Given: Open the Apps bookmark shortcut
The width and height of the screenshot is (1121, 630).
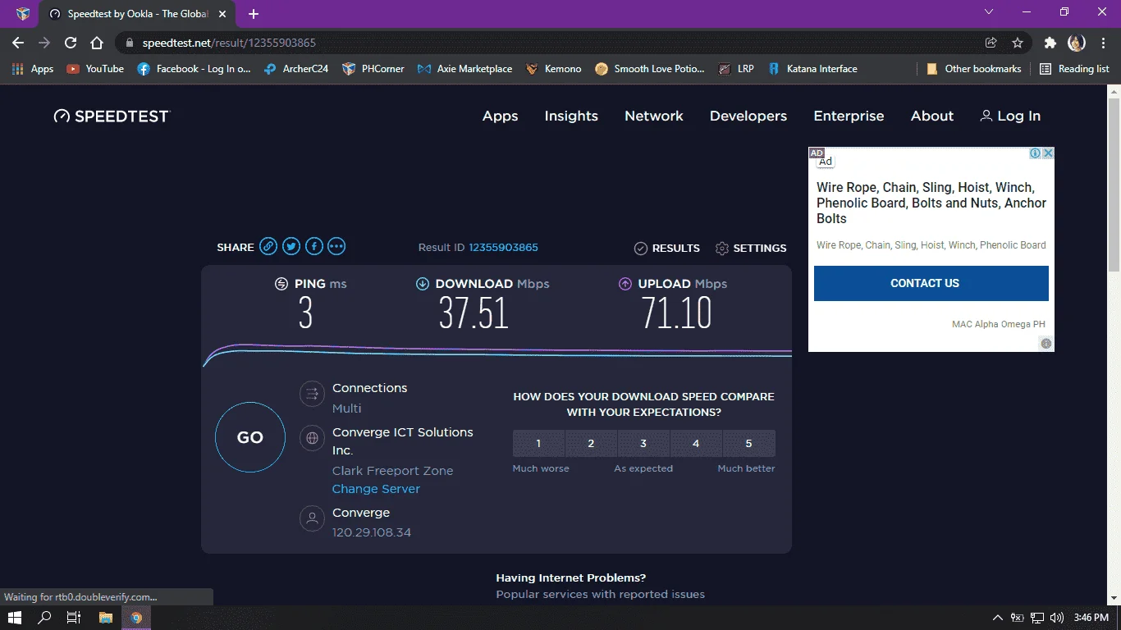Looking at the screenshot, I should tap(33, 69).
